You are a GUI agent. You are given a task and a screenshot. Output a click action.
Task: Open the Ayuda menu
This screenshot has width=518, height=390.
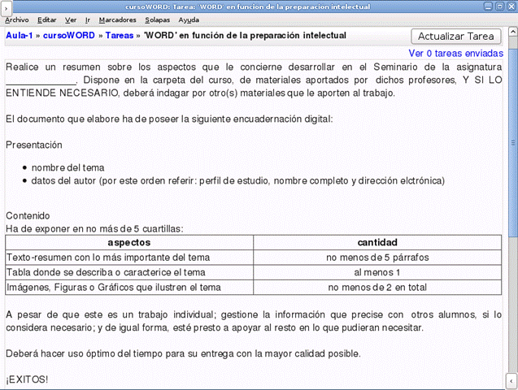[189, 19]
